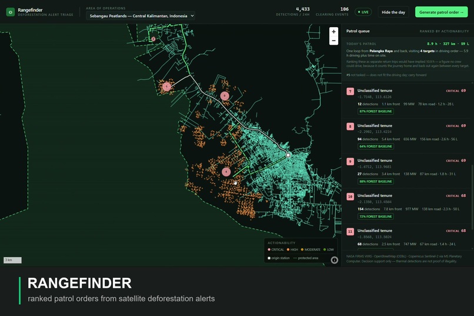Click the 64% FOREST BASELINE tag
This screenshot has height=316, width=474.
click(x=376, y=147)
